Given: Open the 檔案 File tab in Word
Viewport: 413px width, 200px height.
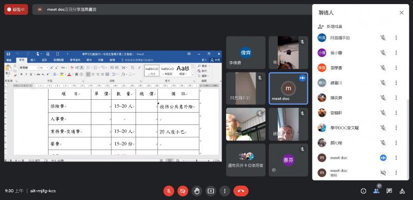Looking at the screenshot, I should tap(9, 60).
